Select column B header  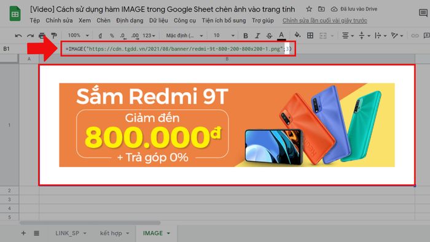(227, 58)
